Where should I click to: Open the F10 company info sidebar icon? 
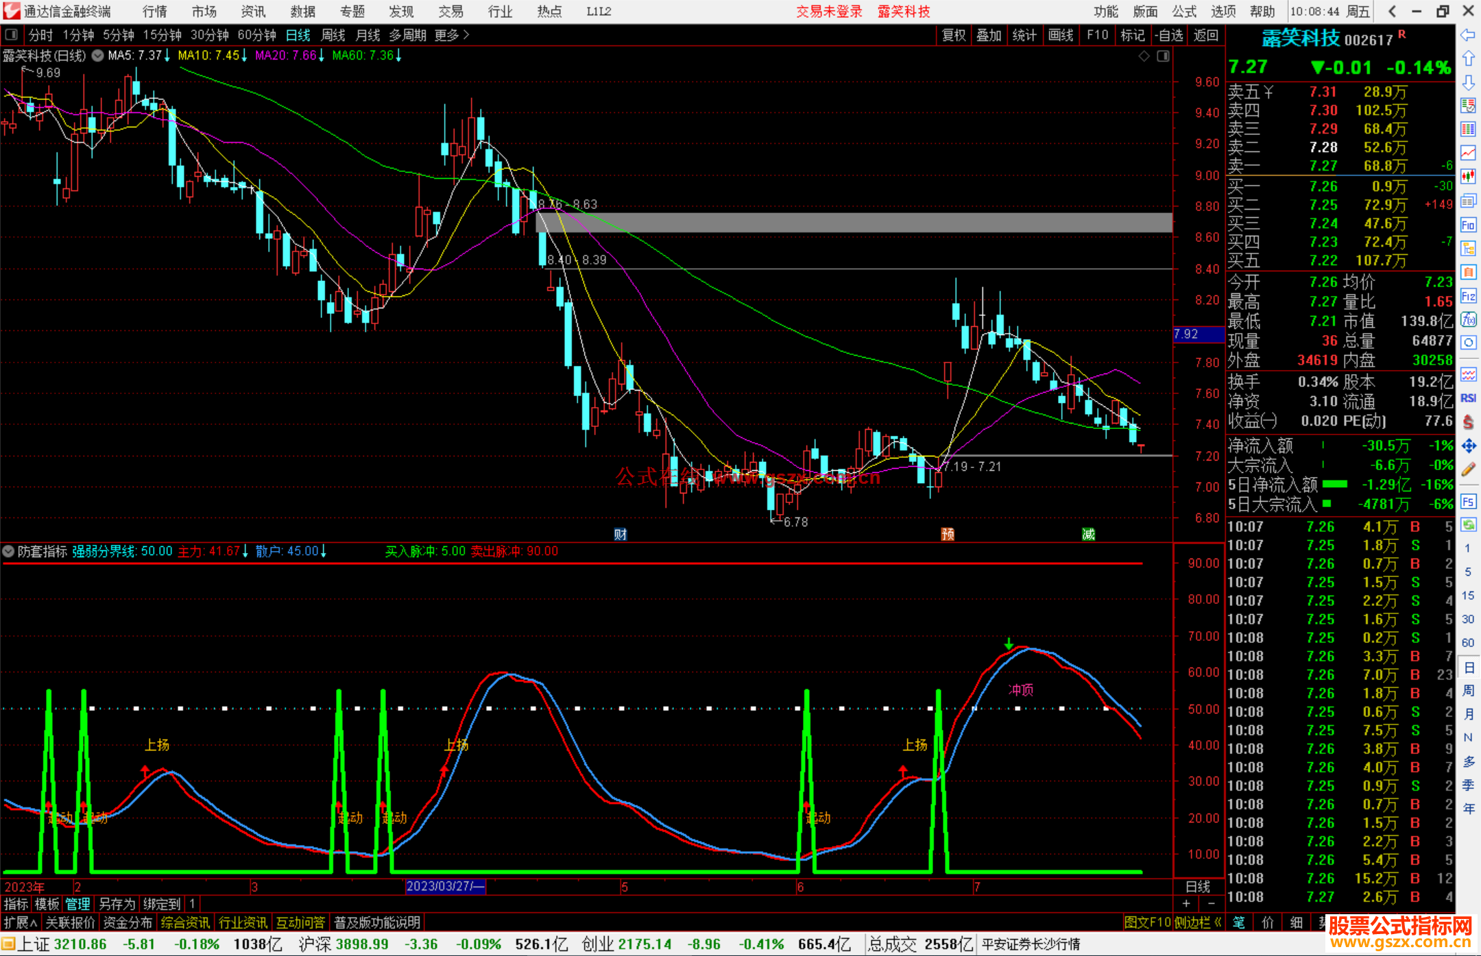[1468, 225]
